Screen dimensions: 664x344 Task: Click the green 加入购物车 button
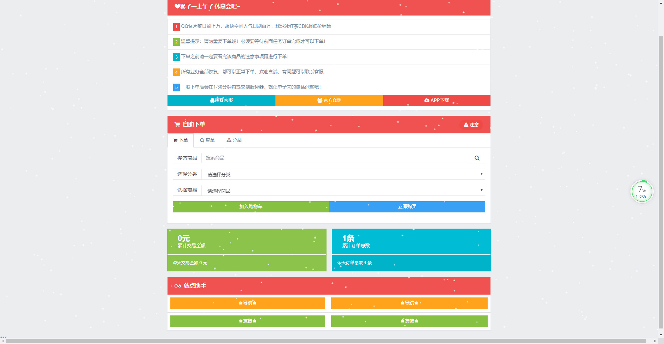coord(250,206)
